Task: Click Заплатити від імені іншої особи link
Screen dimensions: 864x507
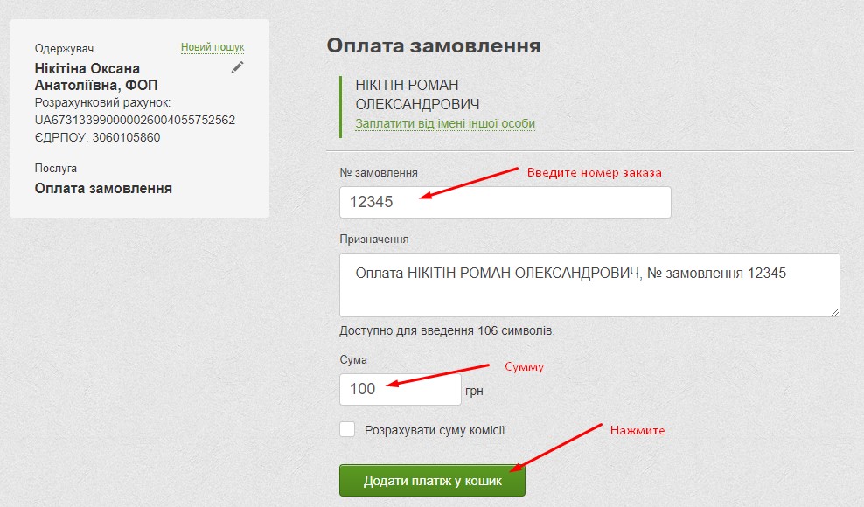Action: 445,123
